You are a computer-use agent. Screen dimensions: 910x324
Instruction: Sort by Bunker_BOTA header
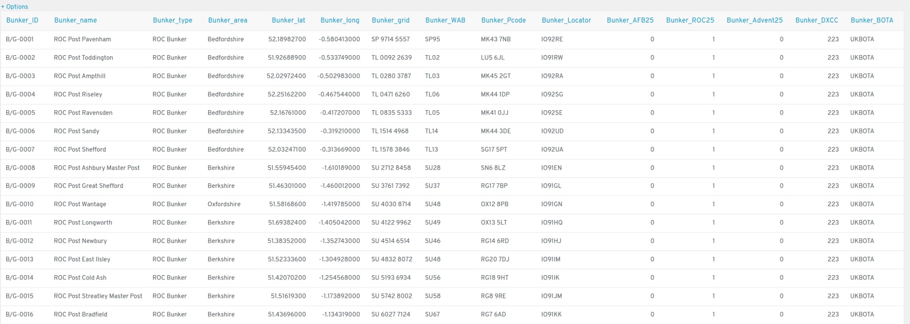click(x=872, y=20)
